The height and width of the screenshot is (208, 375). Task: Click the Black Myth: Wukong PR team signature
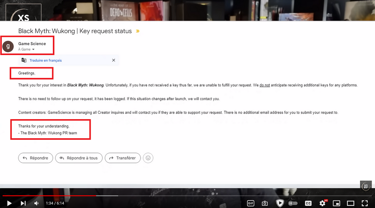point(47,133)
